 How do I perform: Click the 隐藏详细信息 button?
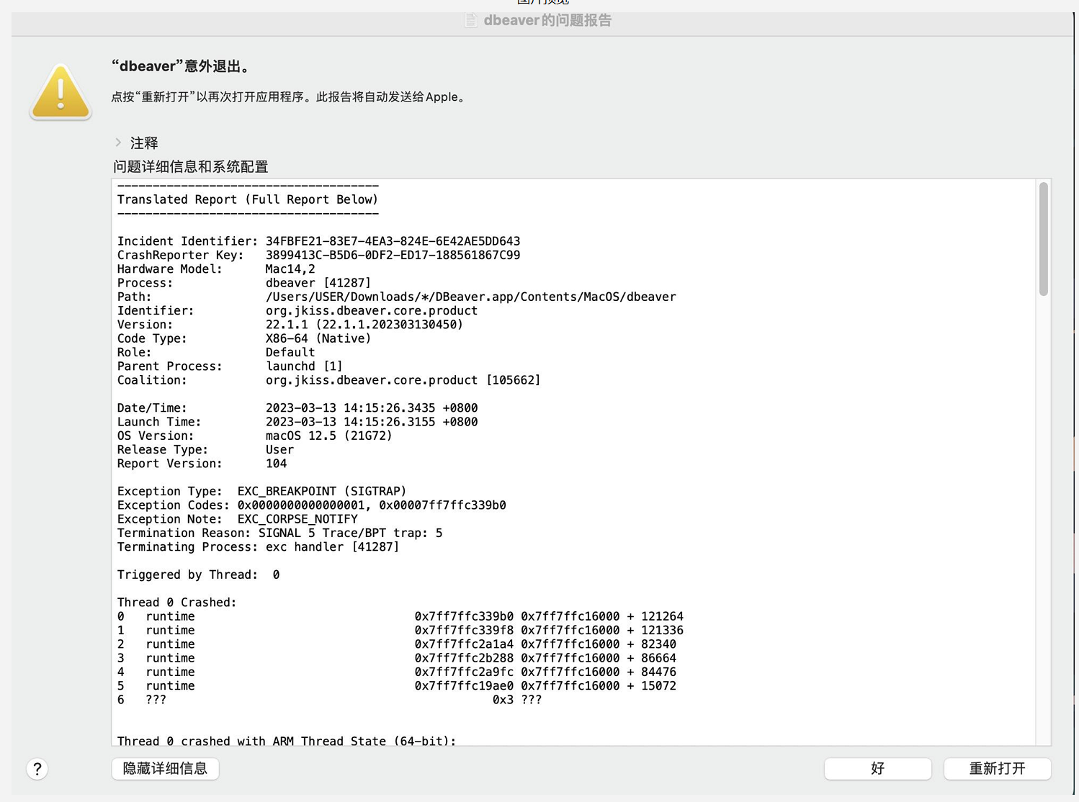pos(165,769)
